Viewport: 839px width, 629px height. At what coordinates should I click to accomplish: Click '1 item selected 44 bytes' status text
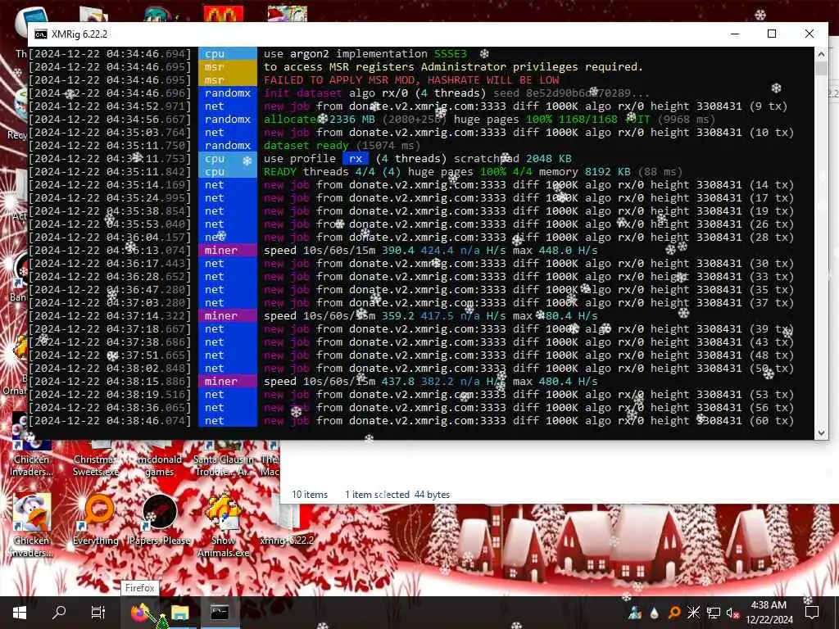tap(397, 495)
